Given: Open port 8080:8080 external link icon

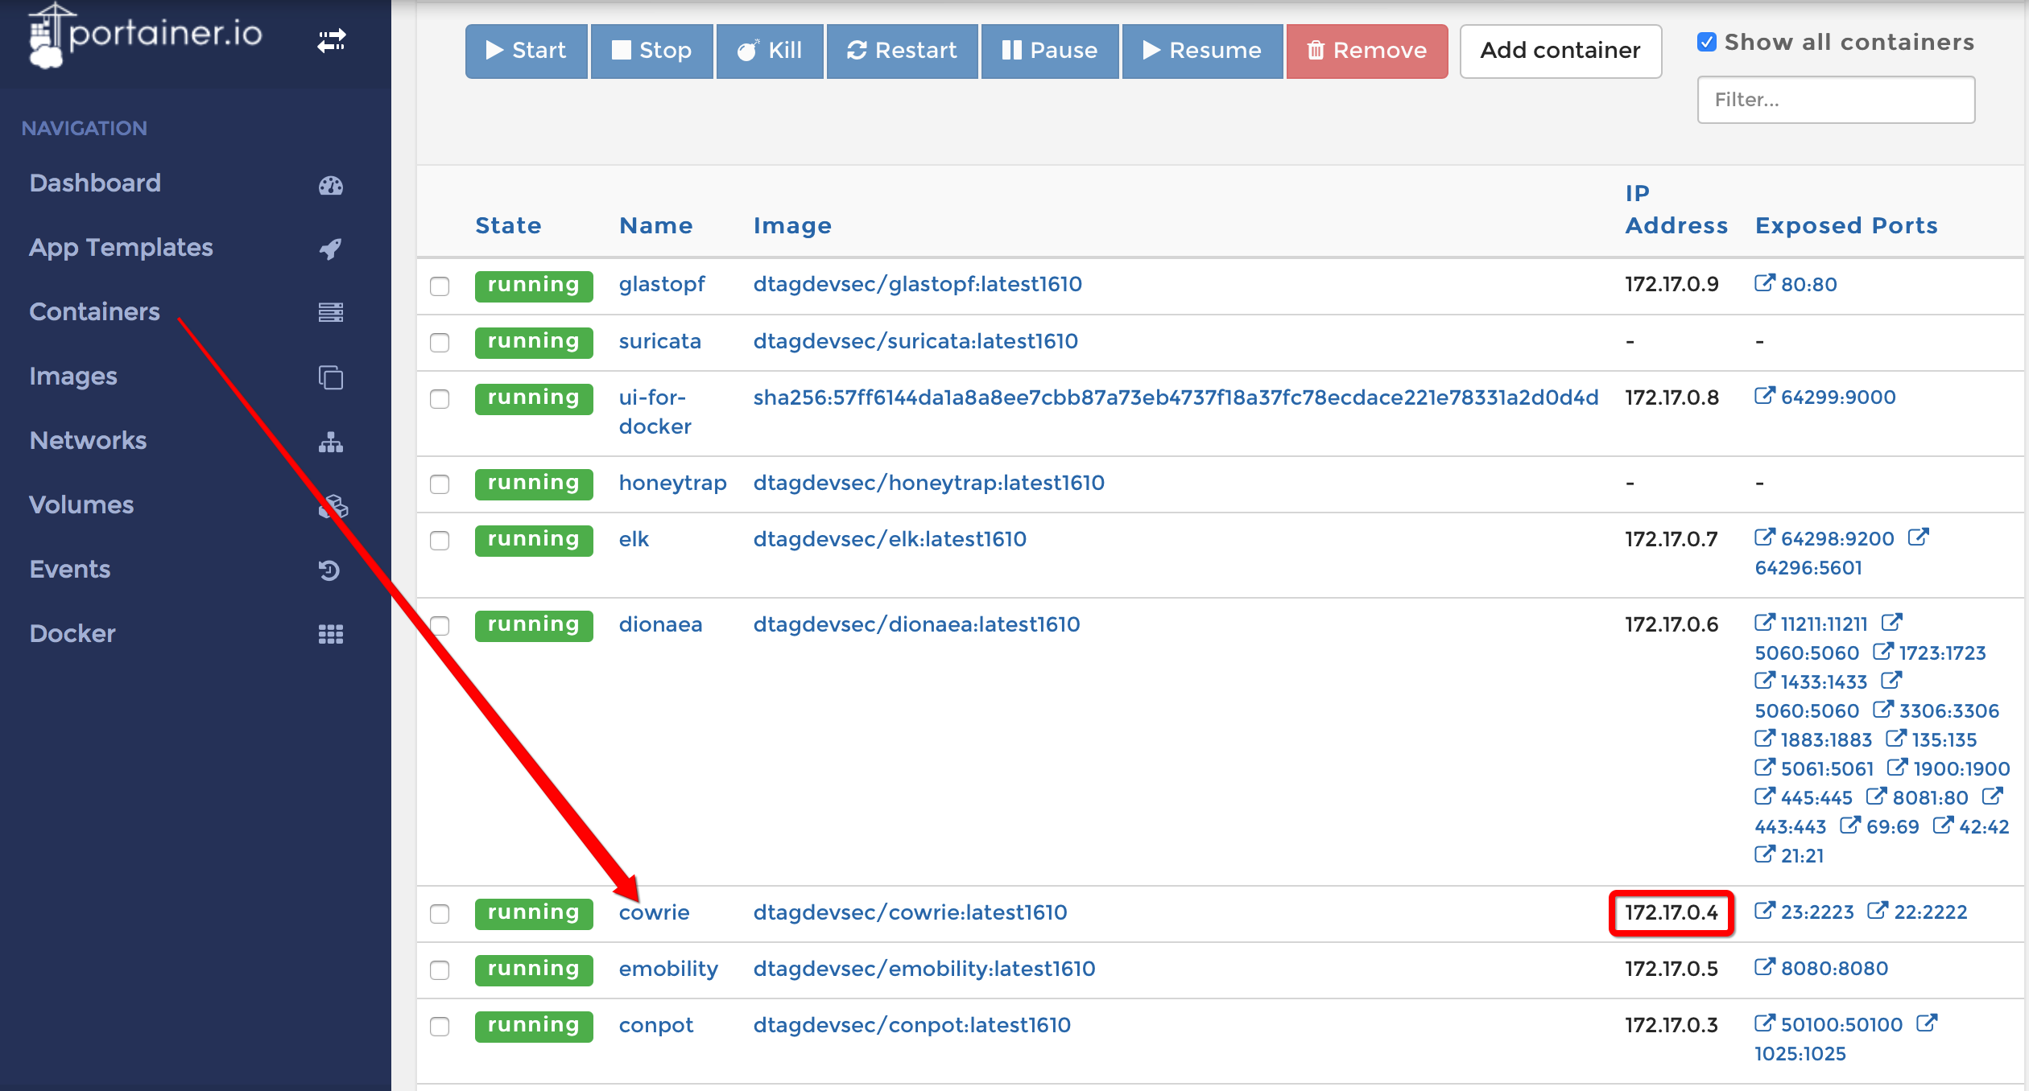Looking at the screenshot, I should (1764, 967).
